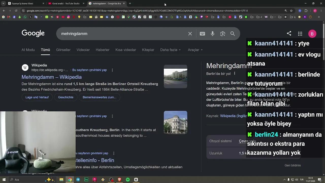Switch to the 'Videolar' results tab
This screenshot has width=325, height=183.
(83, 50)
